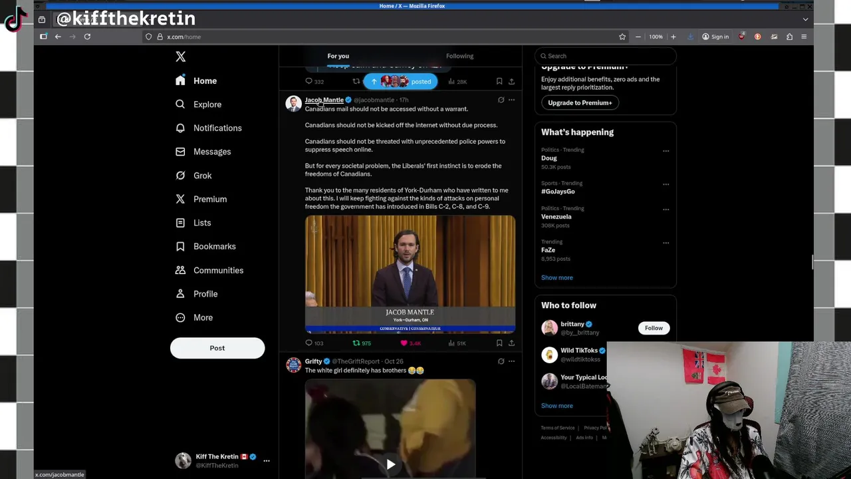Open #GoJaysGo trending topic
This screenshot has width=851, height=479.
(558, 192)
